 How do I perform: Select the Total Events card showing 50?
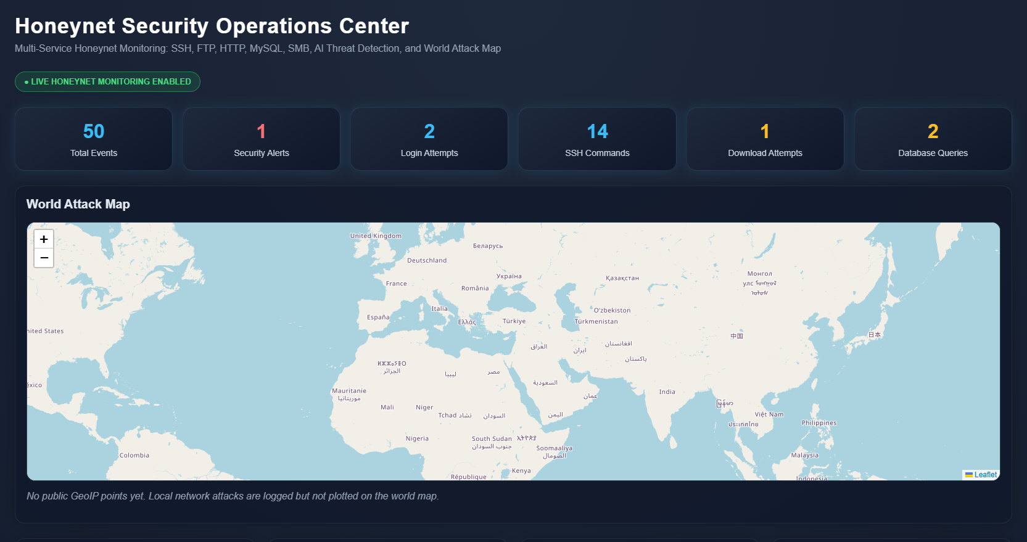pyautogui.click(x=94, y=139)
